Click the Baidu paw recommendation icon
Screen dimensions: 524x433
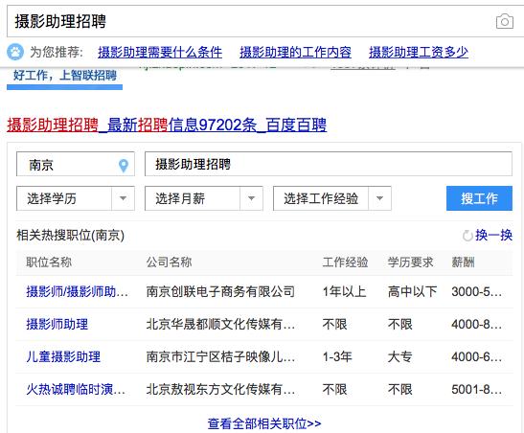pos(15,52)
